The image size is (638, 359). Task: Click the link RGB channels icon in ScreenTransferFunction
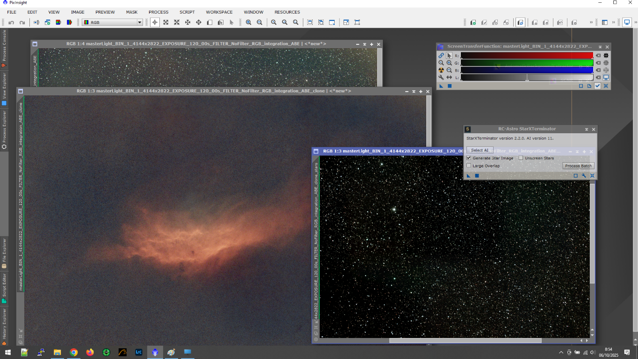coord(441,56)
